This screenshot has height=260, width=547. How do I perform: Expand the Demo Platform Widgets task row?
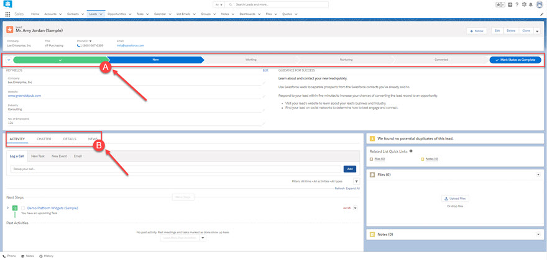point(8,208)
